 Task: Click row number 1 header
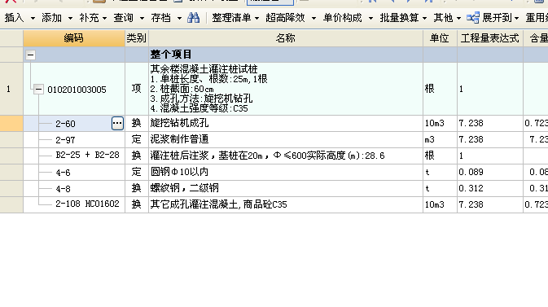pos(11,89)
